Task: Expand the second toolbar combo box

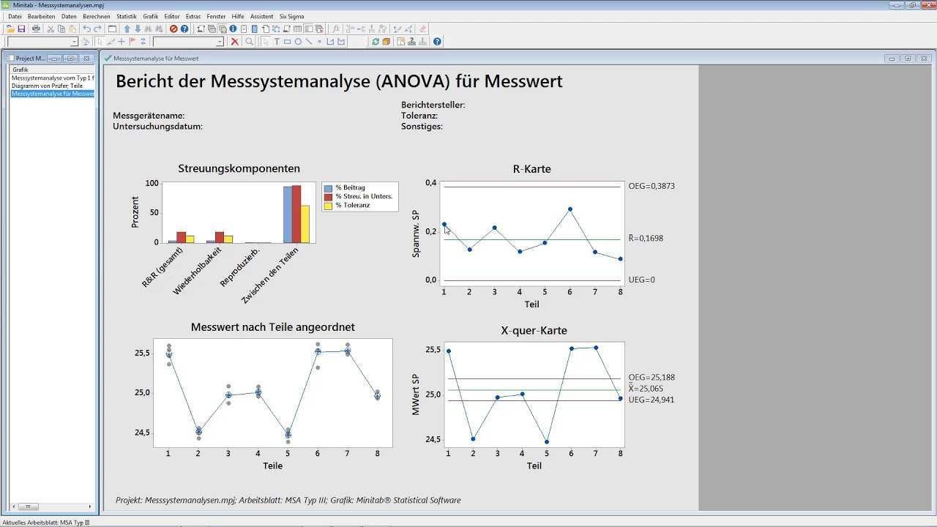Action: tap(219, 42)
